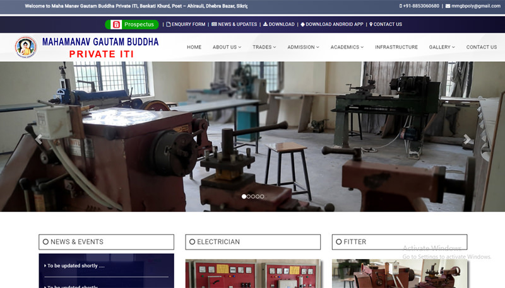The image size is (505, 288).
Task: Select the first carousel indicator dot
Action: click(244, 197)
